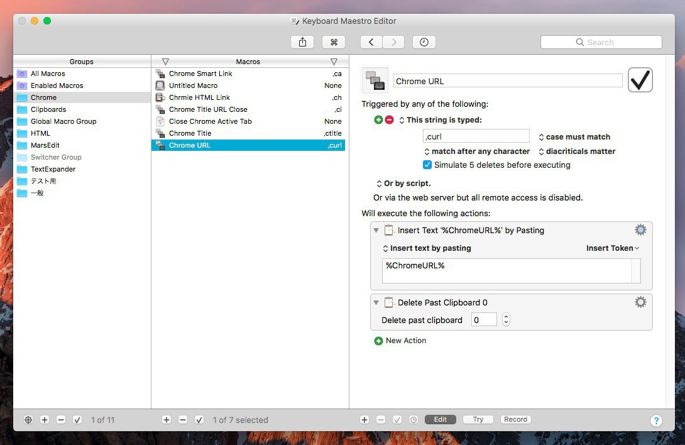
Task: Open the Insert Token dropdown
Action: coord(613,248)
